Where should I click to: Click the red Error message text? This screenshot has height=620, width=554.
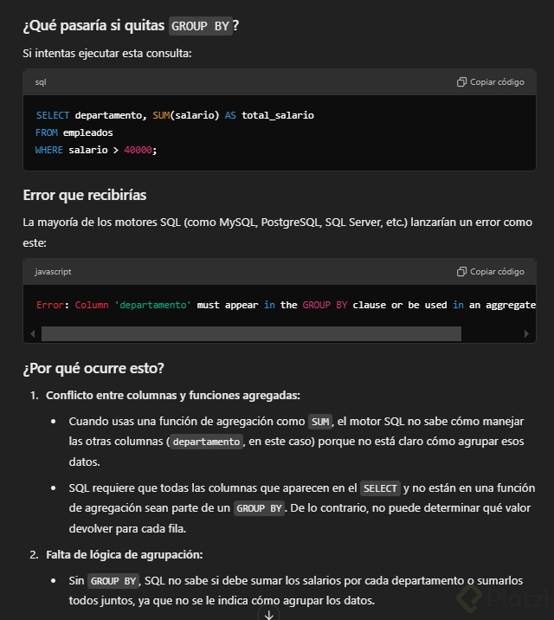click(286, 305)
